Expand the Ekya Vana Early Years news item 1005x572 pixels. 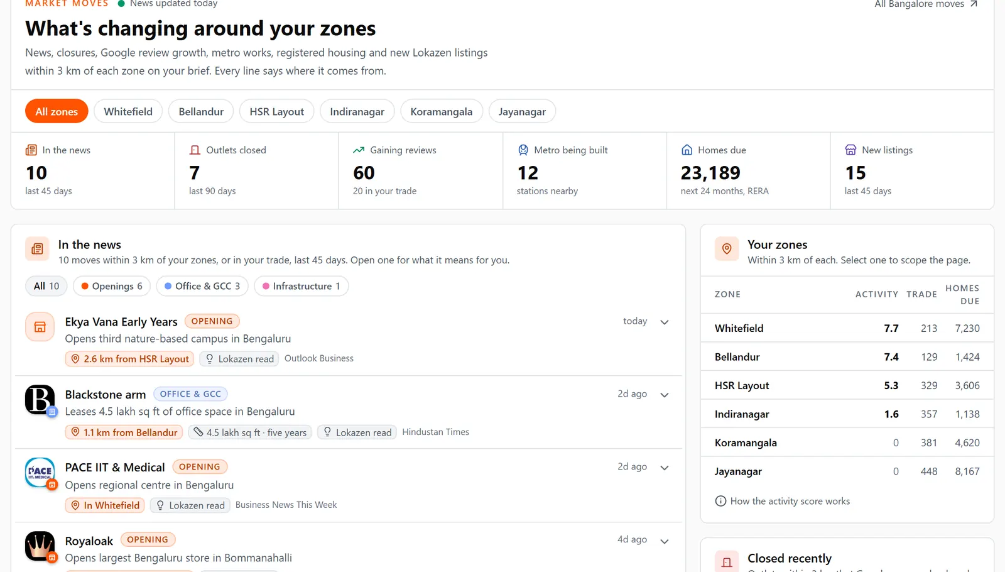tap(665, 322)
